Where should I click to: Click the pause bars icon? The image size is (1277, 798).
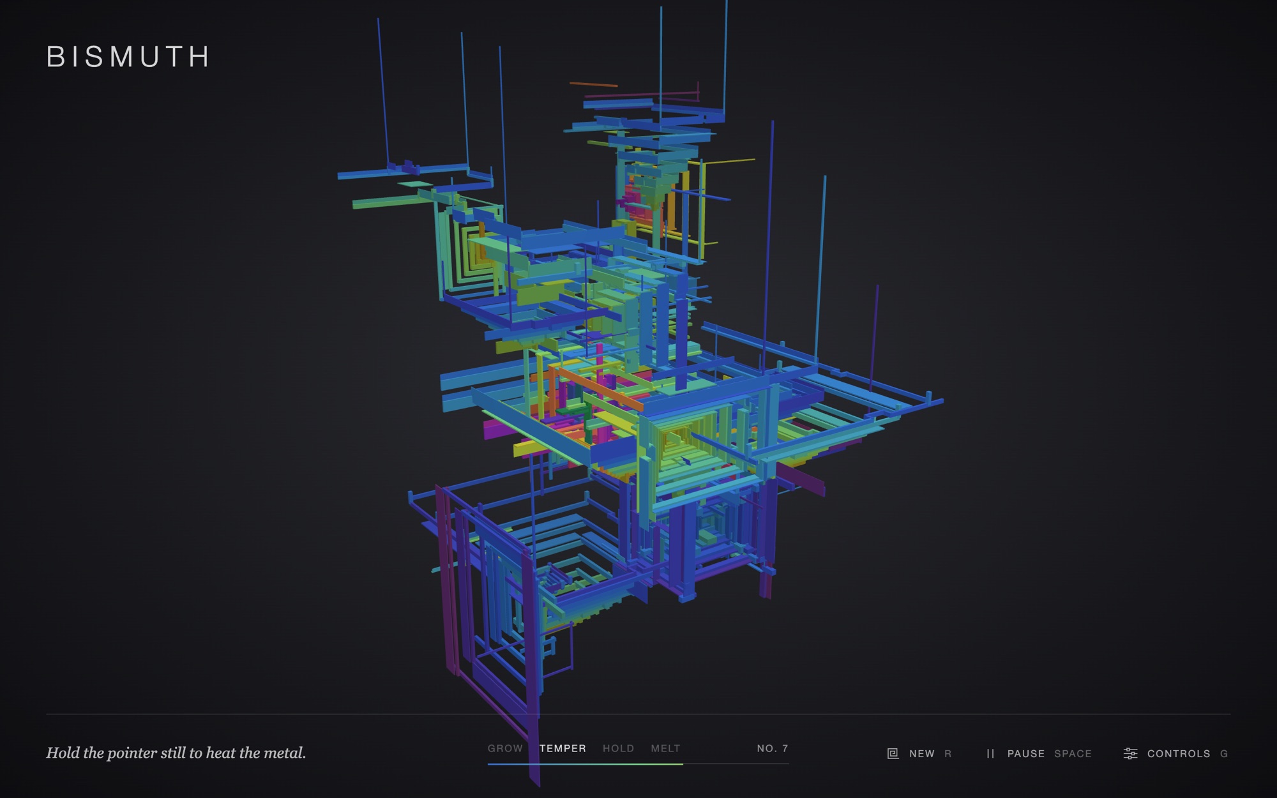tap(990, 753)
